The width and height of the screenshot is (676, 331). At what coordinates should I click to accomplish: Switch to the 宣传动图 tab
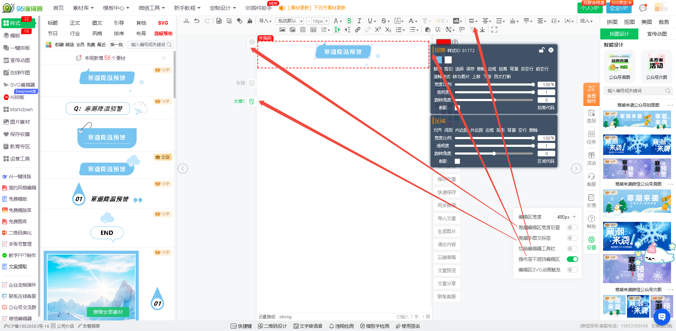click(657, 34)
